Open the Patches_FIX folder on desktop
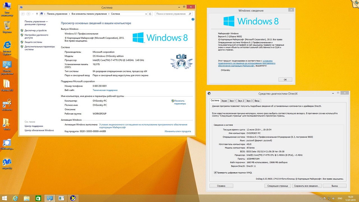359x202 pixels. (x=7, y=84)
